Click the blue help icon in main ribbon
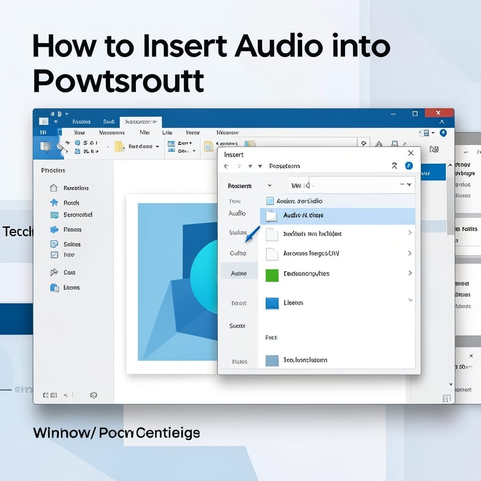 point(443,133)
